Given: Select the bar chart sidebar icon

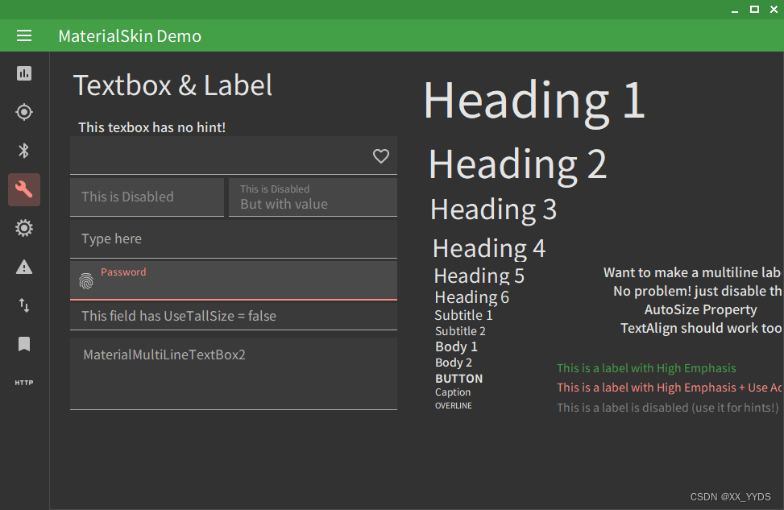Looking at the screenshot, I should coord(24,73).
